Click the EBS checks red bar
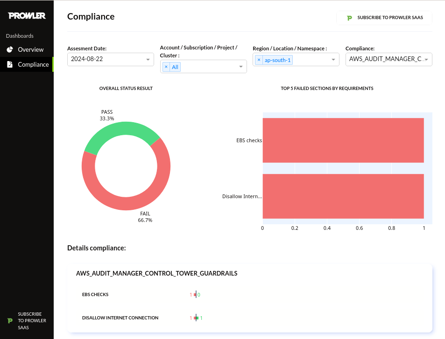The height and width of the screenshot is (339, 445). coord(343,140)
